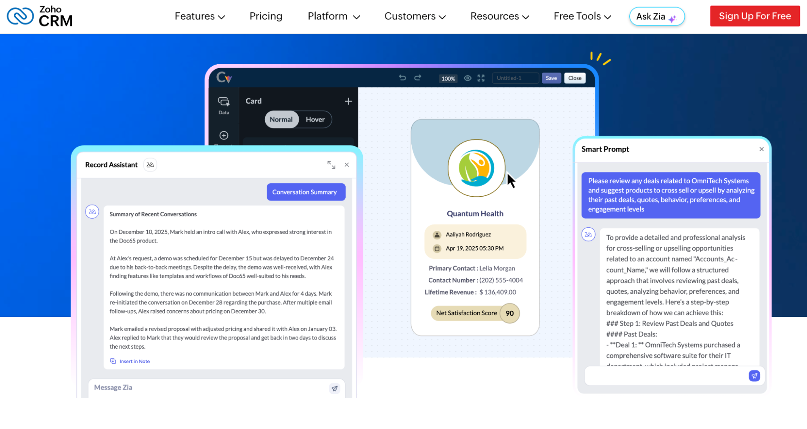Click the plus icon next to Card
Image resolution: width=807 pixels, height=429 pixels.
(348, 101)
